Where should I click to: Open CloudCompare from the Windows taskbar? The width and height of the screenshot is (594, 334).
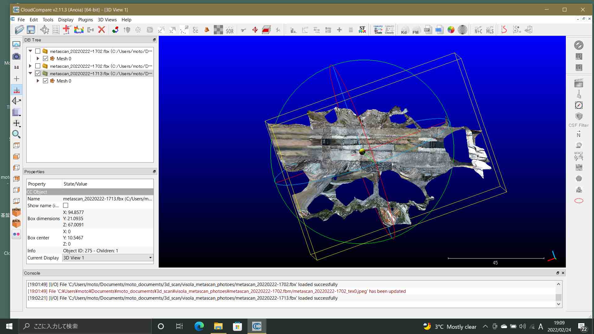point(257,326)
